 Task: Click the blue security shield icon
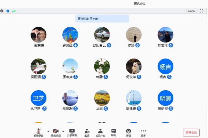(8, 11)
